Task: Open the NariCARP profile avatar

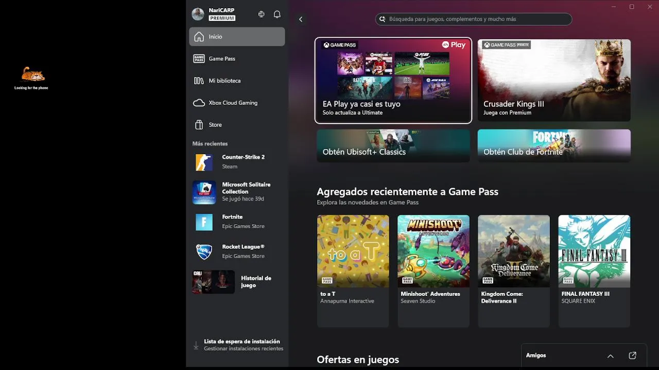Action: coord(198,14)
